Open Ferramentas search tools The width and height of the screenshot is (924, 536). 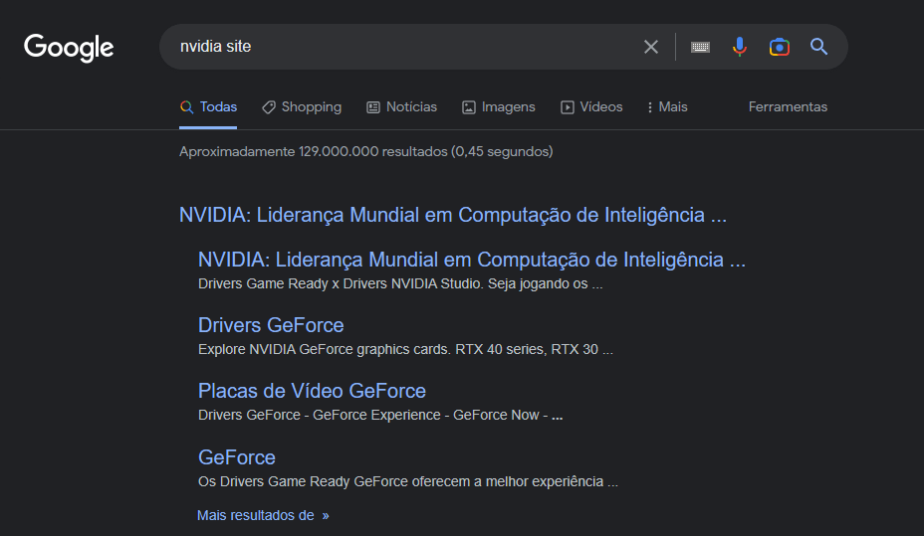point(788,107)
